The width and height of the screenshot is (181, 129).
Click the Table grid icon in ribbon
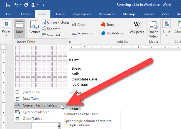(x=19, y=24)
